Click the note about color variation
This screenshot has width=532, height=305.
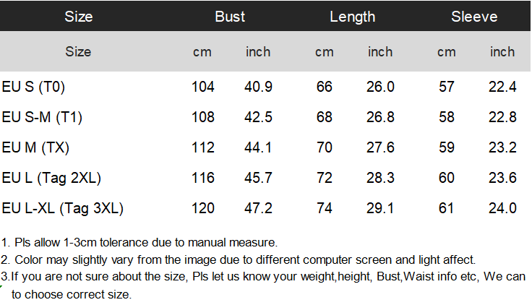click(239, 260)
